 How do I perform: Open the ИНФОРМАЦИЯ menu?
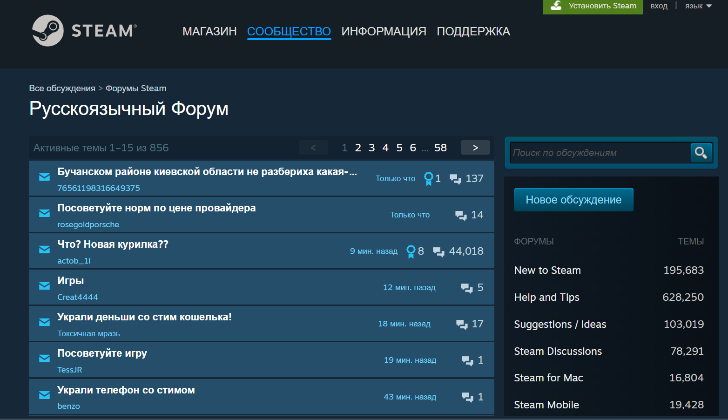pos(384,31)
